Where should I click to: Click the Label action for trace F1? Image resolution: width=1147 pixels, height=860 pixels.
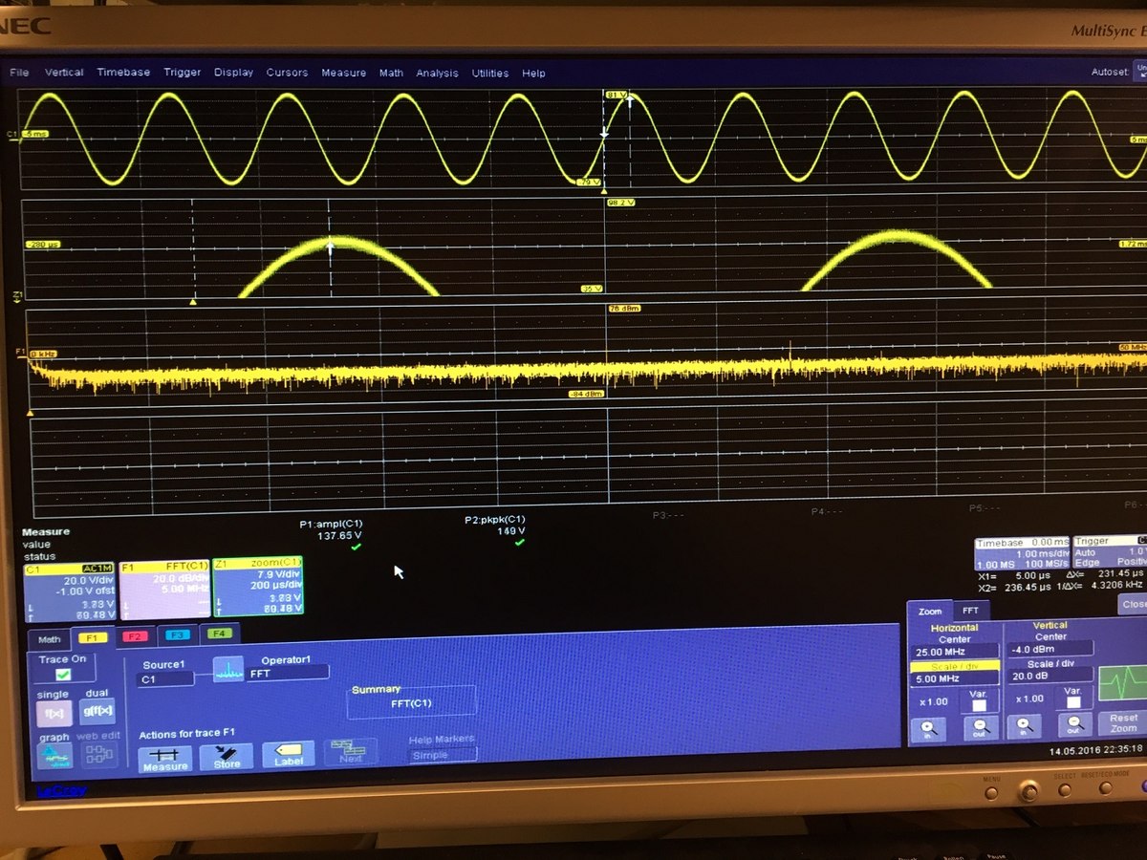[288, 756]
